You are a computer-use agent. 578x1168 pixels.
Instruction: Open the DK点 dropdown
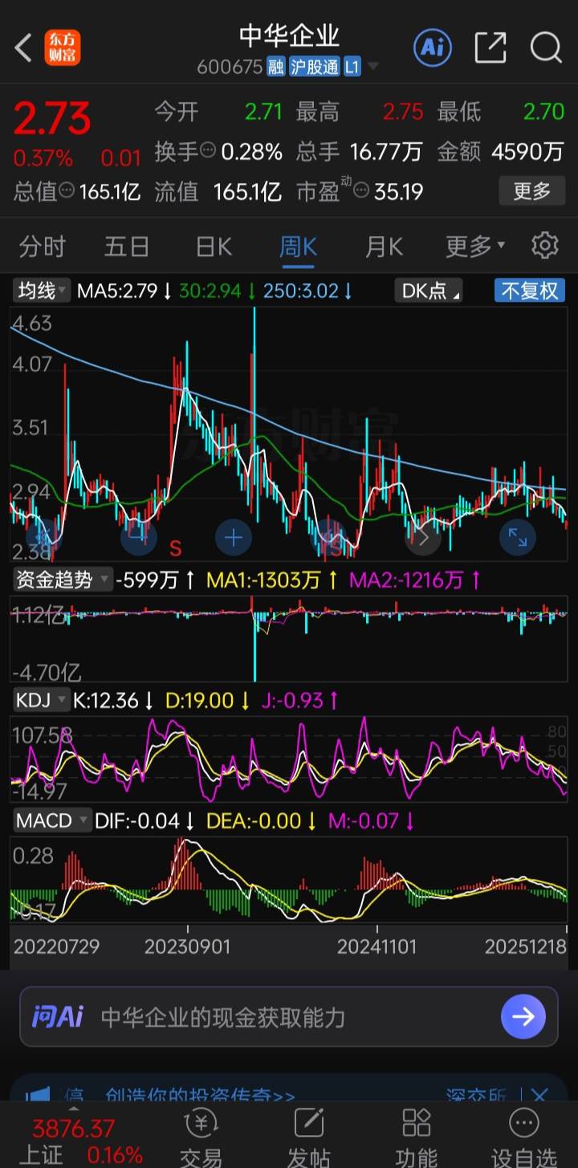point(429,291)
